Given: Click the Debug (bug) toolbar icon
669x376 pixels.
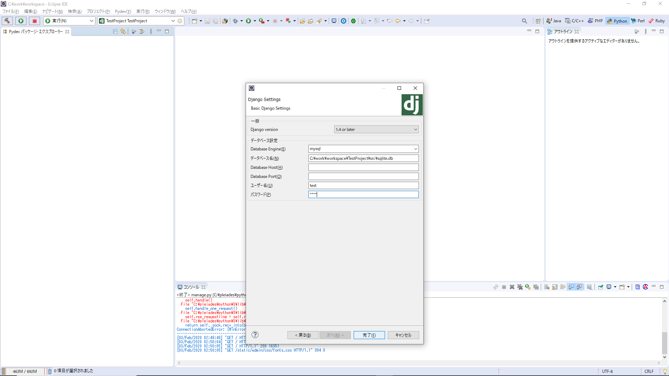Looking at the screenshot, I should pyautogui.click(x=236, y=21).
